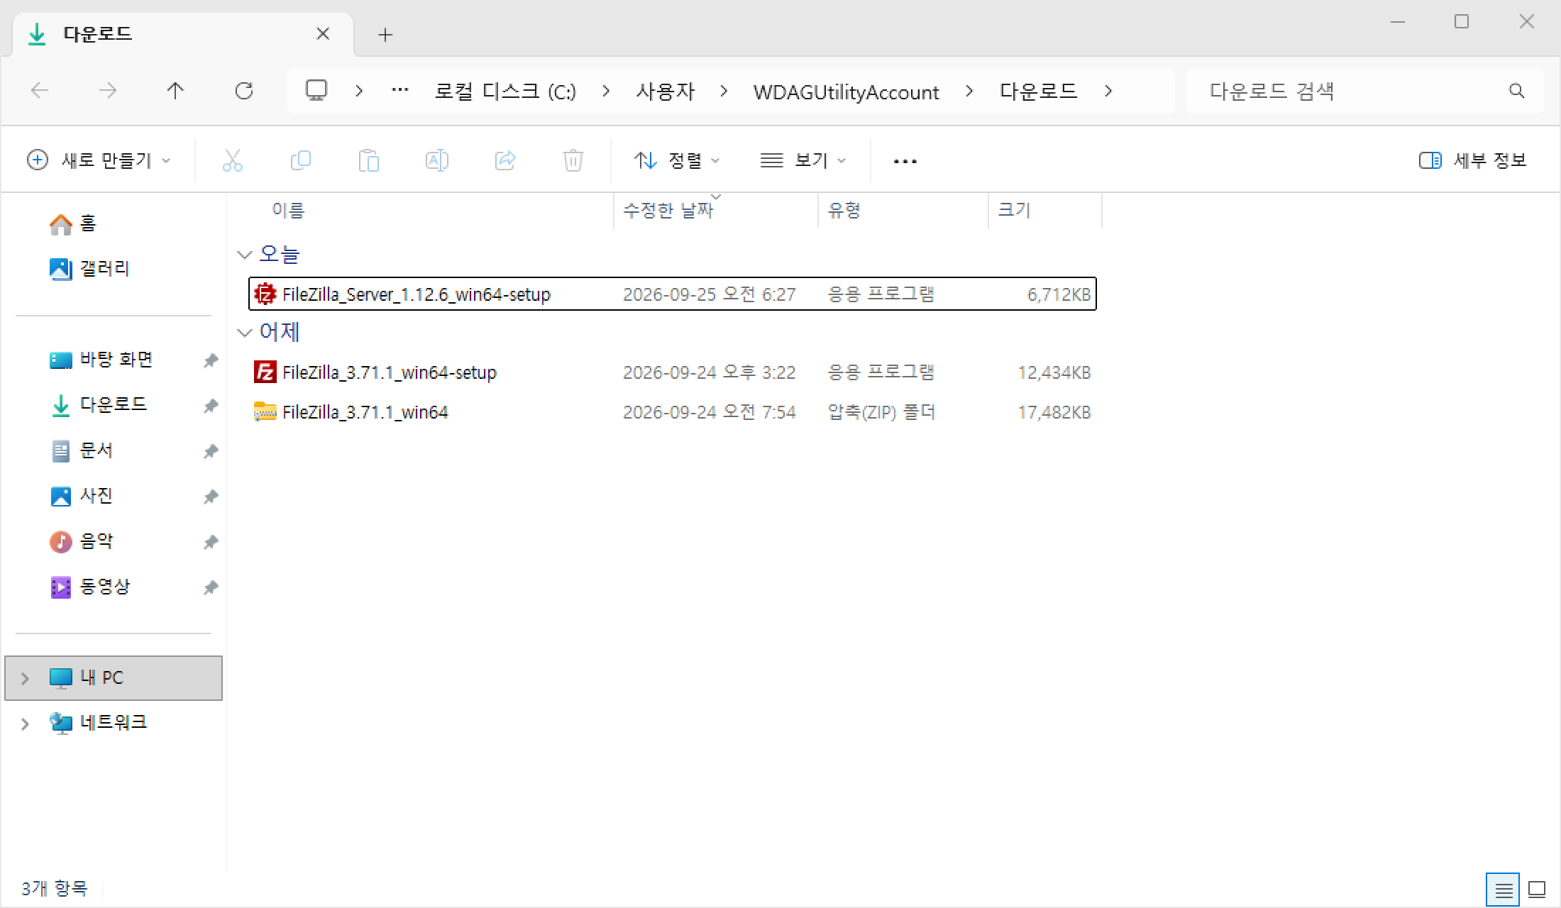Go forward with the forward arrow
The image size is (1561, 908).
(108, 91)
